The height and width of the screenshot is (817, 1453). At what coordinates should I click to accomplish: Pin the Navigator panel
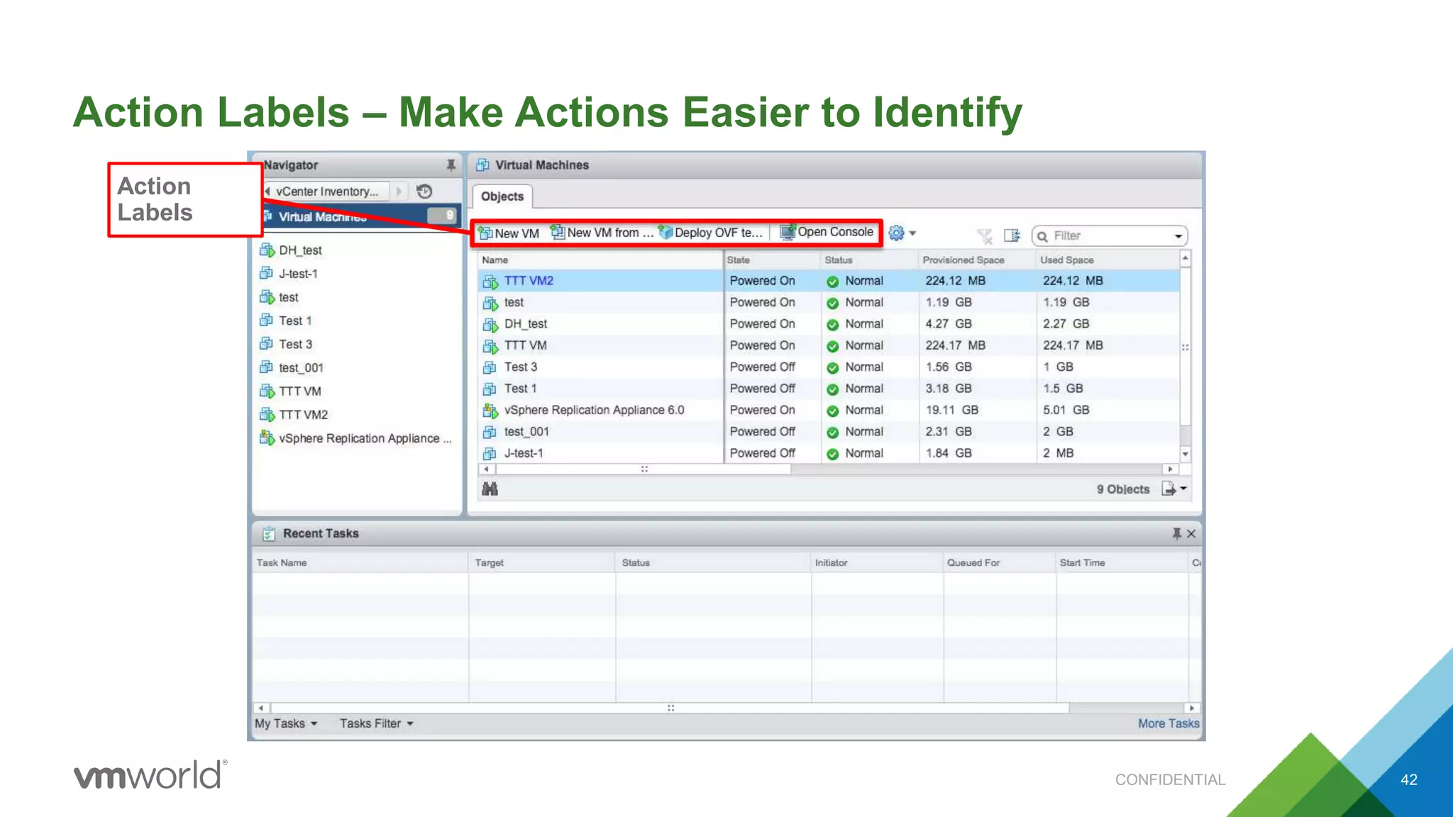coord(451,165)
